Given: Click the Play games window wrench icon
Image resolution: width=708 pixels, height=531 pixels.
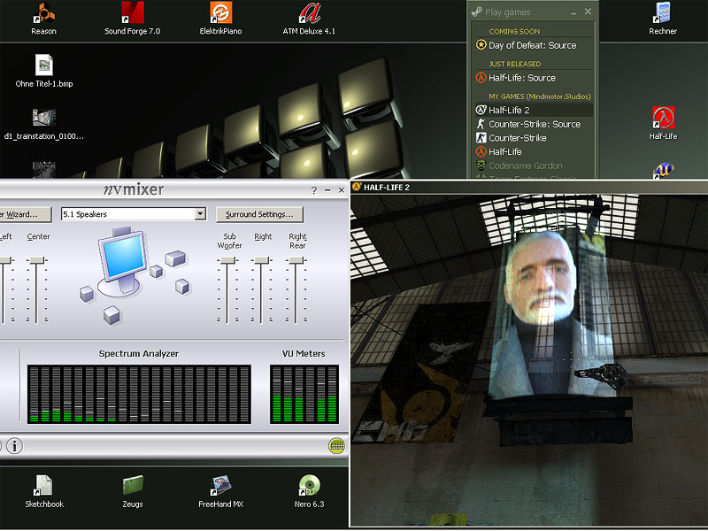Looking at the screenshot, I should pos(476,12).
